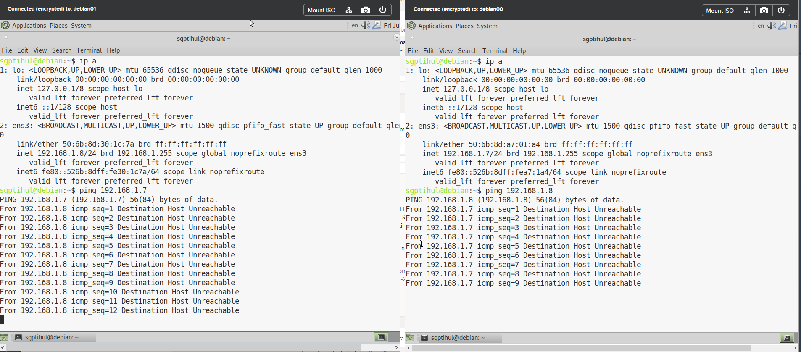Screen dimensions: 801x352
Task: Click horizontal scrollbar thumb under debian00 console
Action: (582, 348)
